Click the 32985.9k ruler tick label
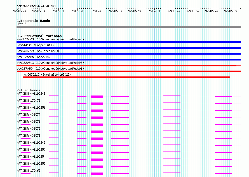The image size is (249, 177). (77, 11)
